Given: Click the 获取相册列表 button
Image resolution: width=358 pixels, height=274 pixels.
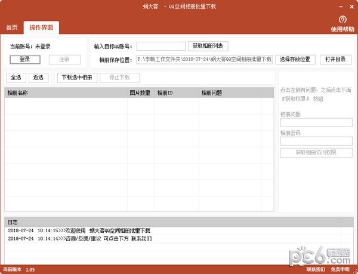Looking at the screenshot, I should 208,46.
